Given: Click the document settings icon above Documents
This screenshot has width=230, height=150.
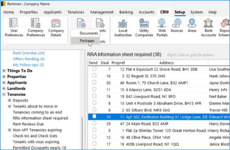Looking at the screenshot, I should click(81, 23).
